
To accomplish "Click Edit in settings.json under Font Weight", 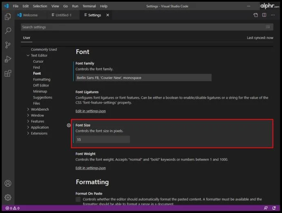I will point(90,168).
